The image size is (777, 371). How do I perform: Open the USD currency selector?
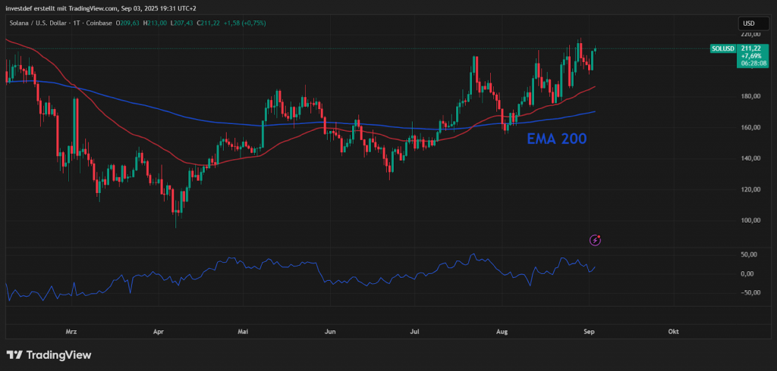[749, 23]
